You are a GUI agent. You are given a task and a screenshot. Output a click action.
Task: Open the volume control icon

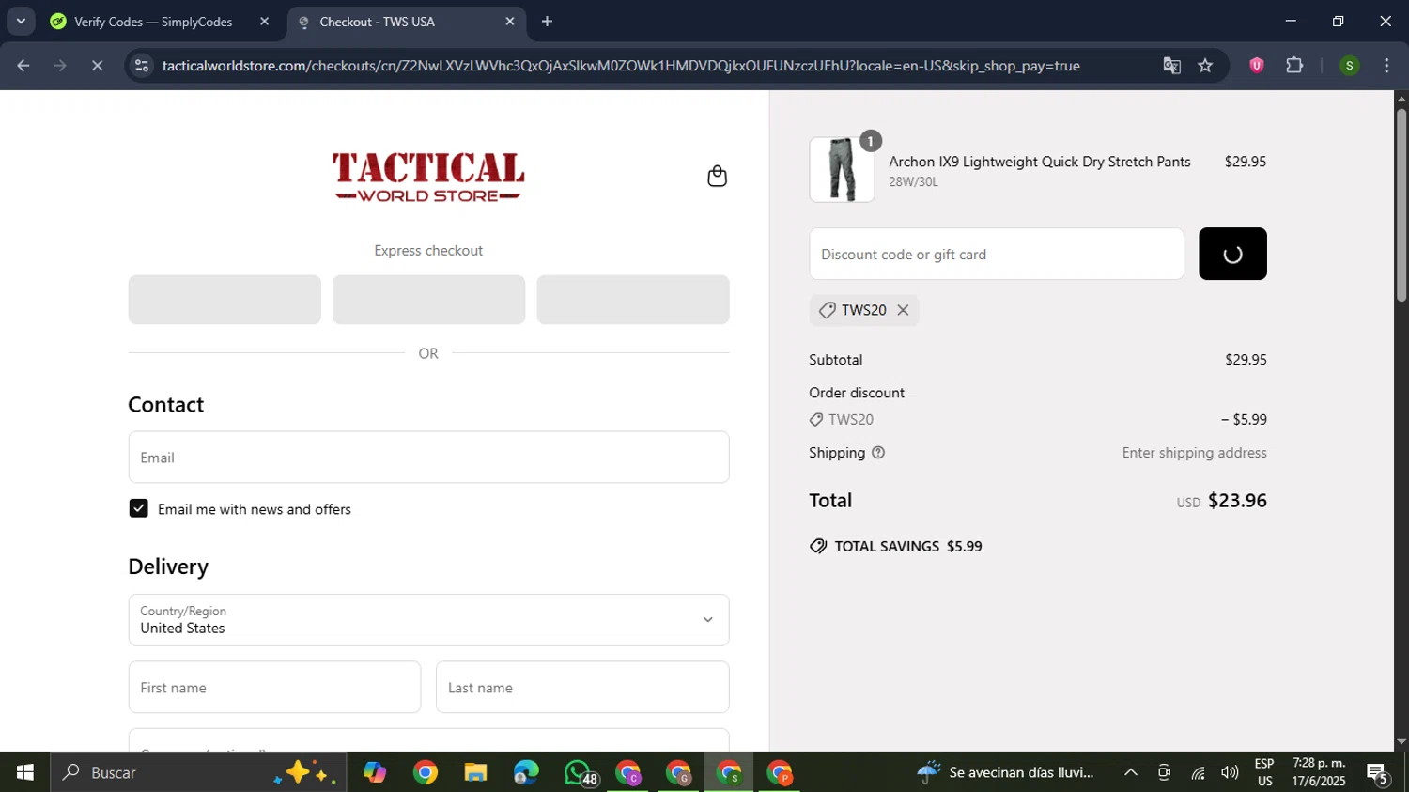1230,772
